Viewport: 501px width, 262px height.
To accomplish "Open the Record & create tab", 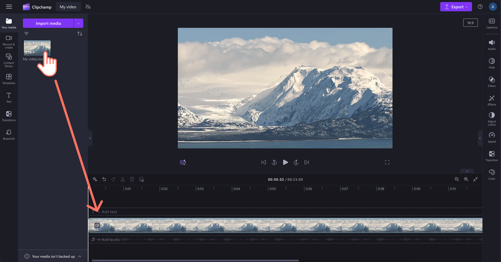I will point(9,42).
